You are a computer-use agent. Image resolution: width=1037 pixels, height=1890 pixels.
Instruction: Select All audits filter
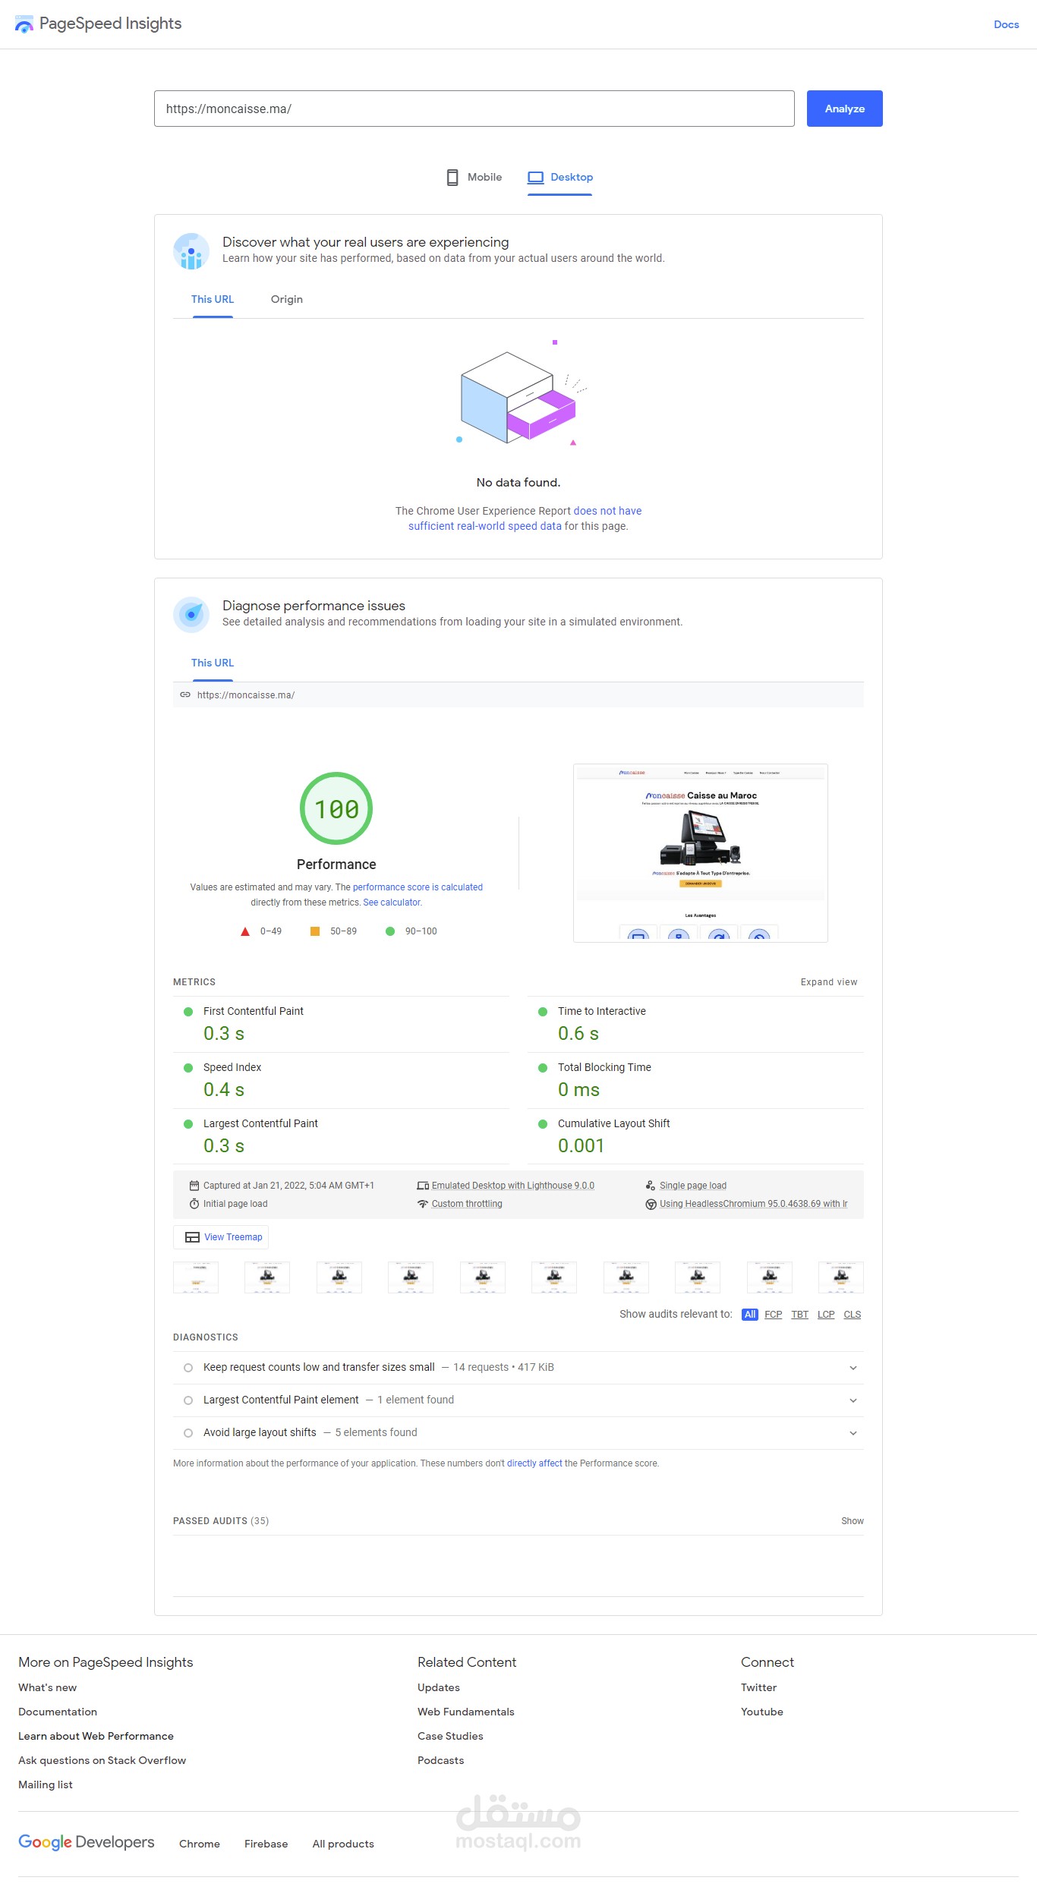point(750,1315)
